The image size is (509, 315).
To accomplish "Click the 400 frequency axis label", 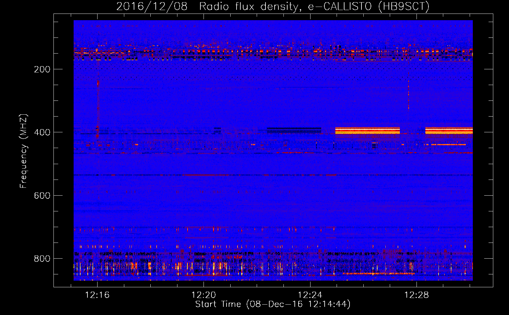I will click(42, 132).
